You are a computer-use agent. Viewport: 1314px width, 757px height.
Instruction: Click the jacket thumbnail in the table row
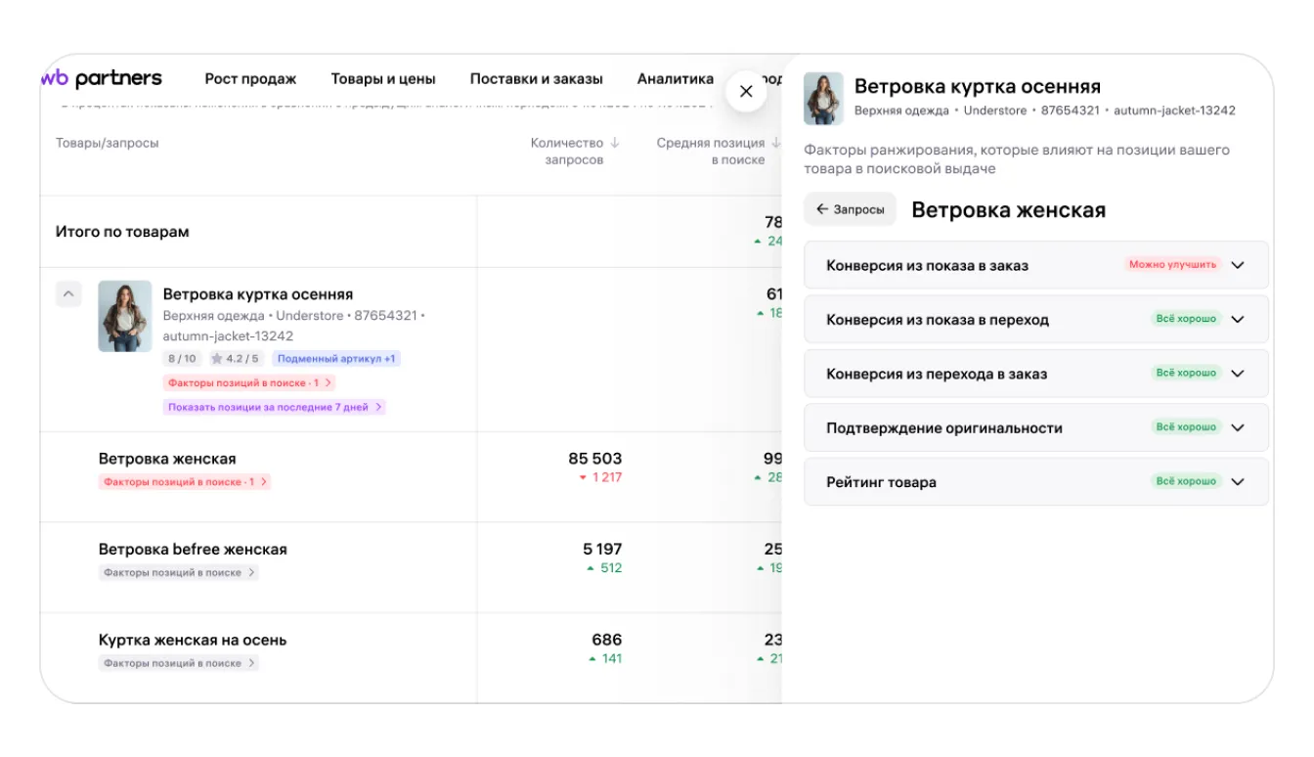click(125, 316)
